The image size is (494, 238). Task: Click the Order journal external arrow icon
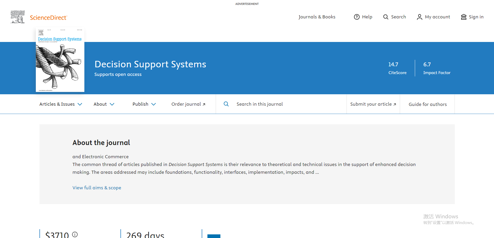pos(204,104)
